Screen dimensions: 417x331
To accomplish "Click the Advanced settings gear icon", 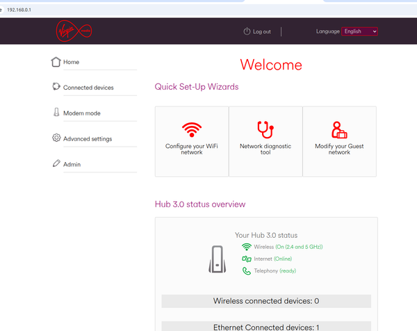I will [56, 138].
